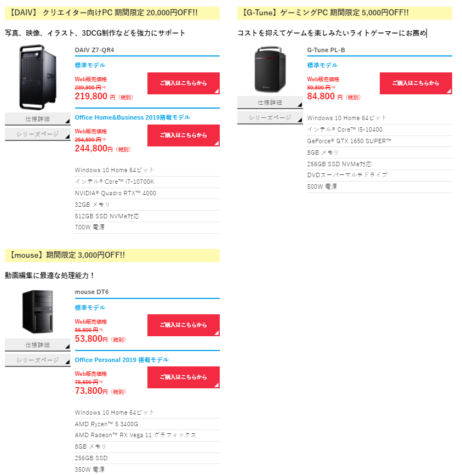Open シリーズページ for mouse DT6

(38, 360)
